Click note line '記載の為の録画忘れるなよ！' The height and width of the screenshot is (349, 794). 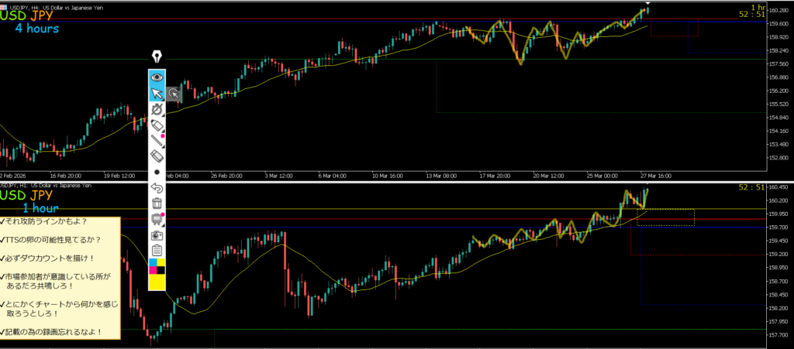(52, 332)
